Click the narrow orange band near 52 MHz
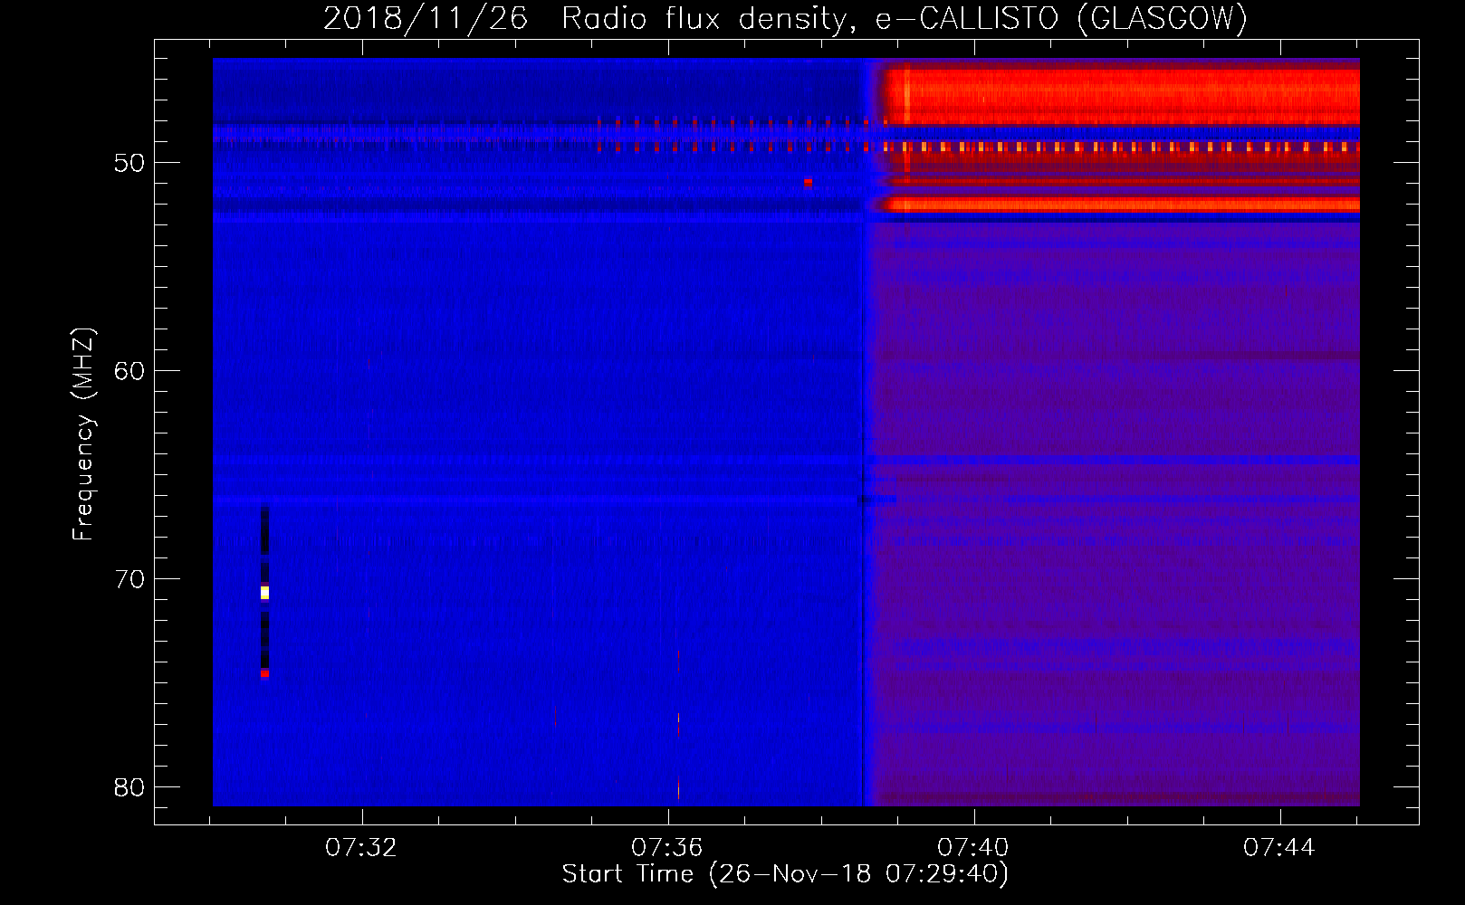The width and height of the screenshot is (1465, 905). coord(1123,205)
